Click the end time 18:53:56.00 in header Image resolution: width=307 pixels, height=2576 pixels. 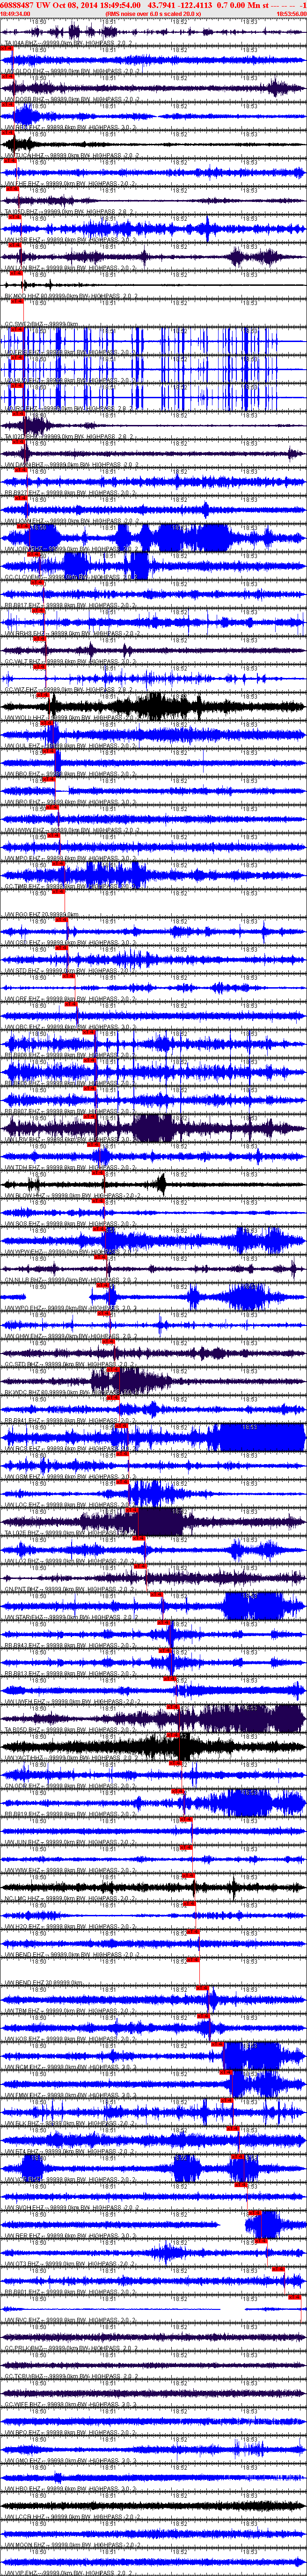(x=291, y=13)
